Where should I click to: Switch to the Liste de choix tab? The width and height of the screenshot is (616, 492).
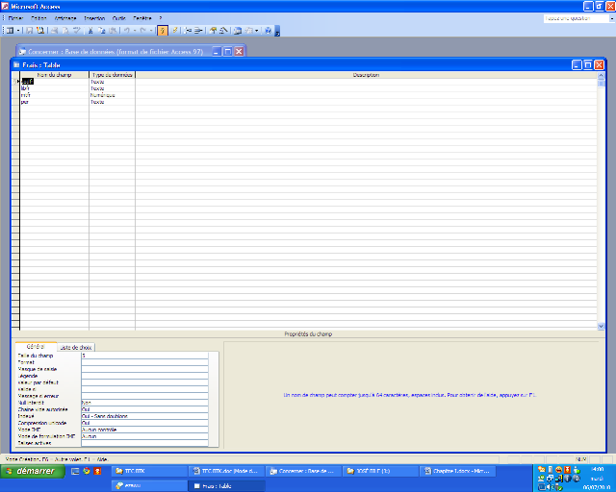[76, 347]
